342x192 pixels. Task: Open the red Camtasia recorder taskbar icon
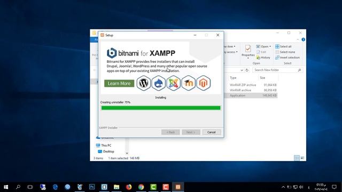[x=166, y=187]
